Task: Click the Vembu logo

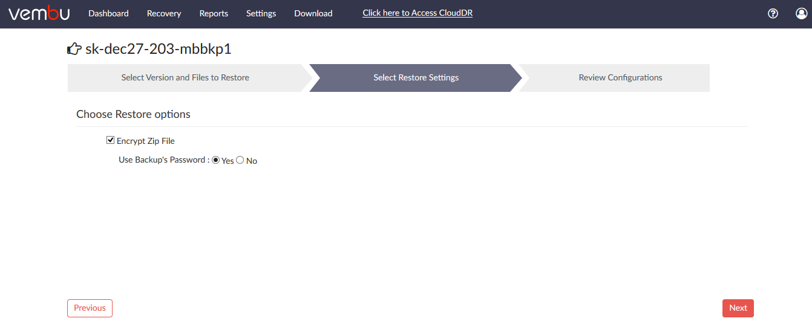Action: click(39, 13)
